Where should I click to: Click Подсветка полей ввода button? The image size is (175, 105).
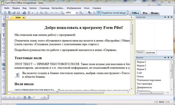113,13
